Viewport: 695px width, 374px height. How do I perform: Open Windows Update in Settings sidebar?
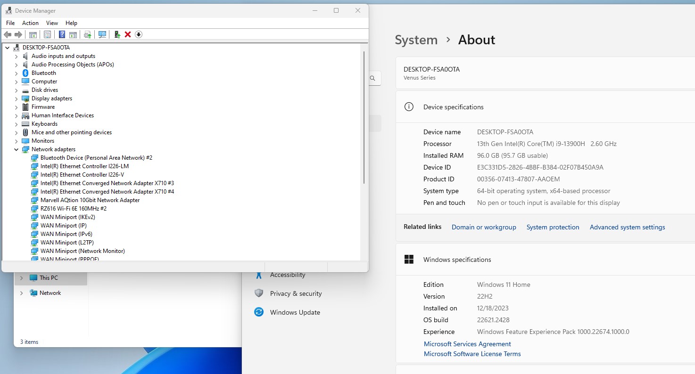[295, 312]
